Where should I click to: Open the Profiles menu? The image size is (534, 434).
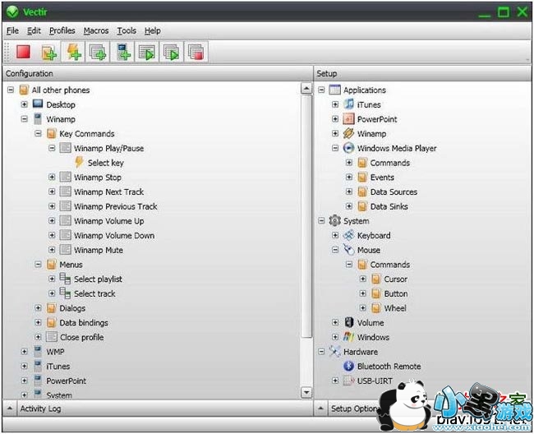point(62,30)
